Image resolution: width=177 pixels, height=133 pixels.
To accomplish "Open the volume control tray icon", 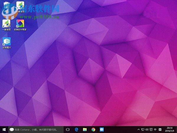I will (x=147, y=130).
